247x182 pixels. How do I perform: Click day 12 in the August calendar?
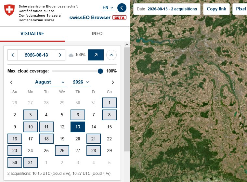click(x=62, y=127)
